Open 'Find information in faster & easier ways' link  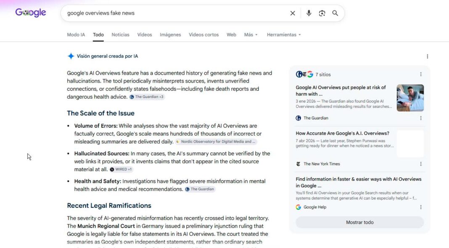click(x=359, y=182)
